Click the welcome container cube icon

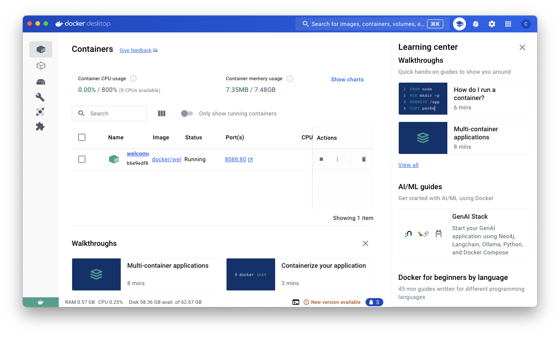point(114,159)
